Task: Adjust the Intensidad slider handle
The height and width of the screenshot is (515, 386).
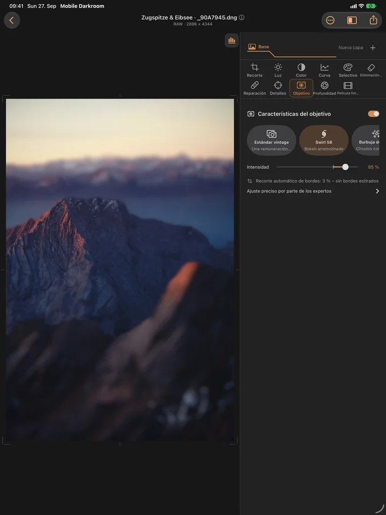Action: click(345, 167)
